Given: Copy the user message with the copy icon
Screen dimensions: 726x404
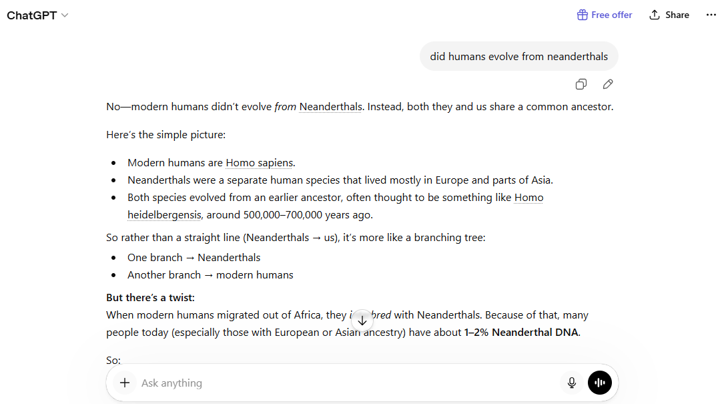Looking at the screenshot, I should [581, 84].
